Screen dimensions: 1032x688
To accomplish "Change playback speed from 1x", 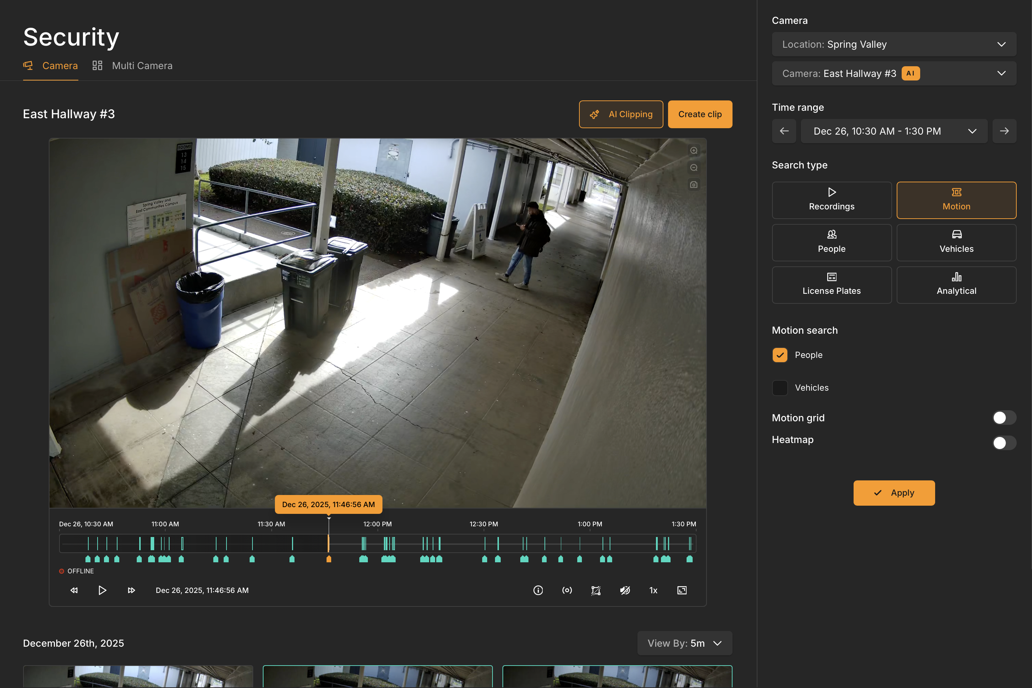I will 653,590.
